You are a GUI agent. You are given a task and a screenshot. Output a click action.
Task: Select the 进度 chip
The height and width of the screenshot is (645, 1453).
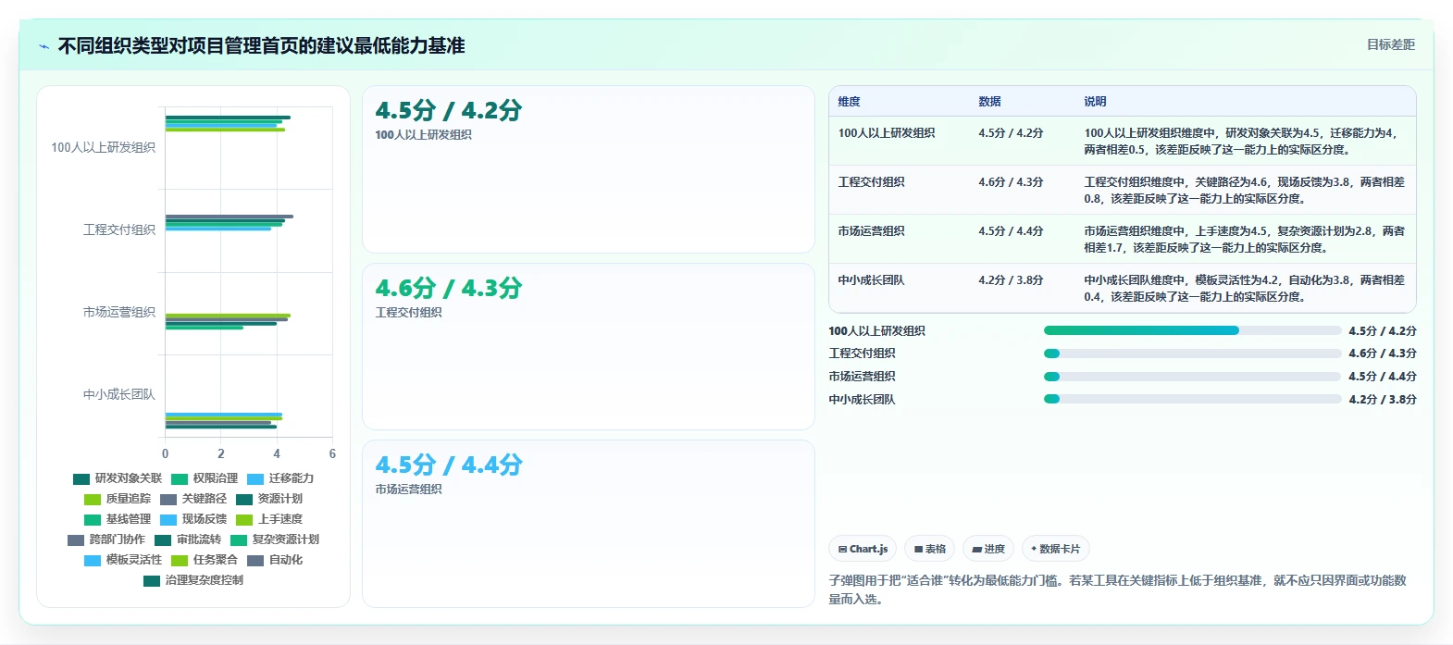[988, 549]
